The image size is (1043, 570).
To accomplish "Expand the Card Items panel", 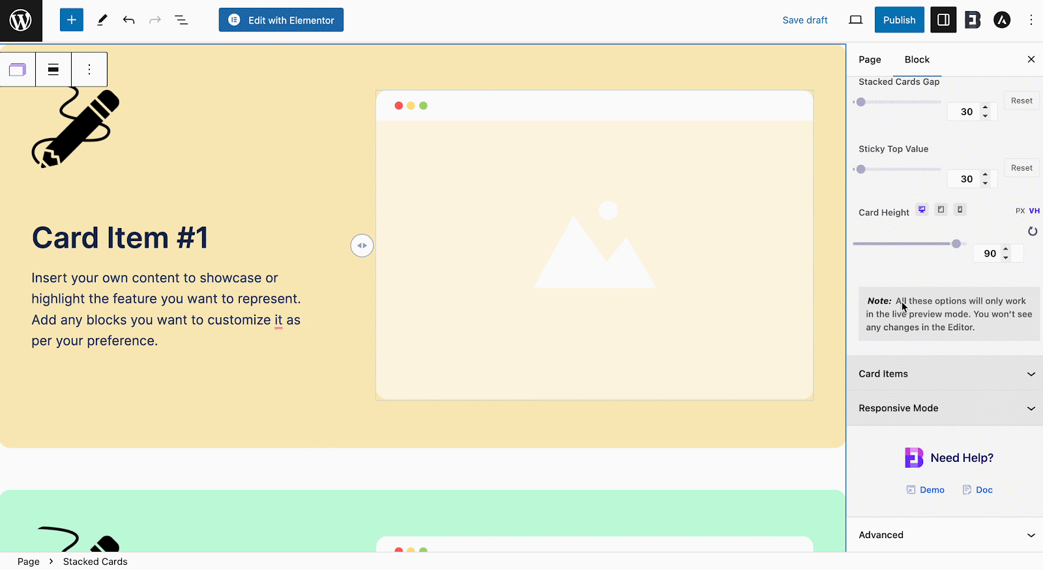I will coord(945,374).
